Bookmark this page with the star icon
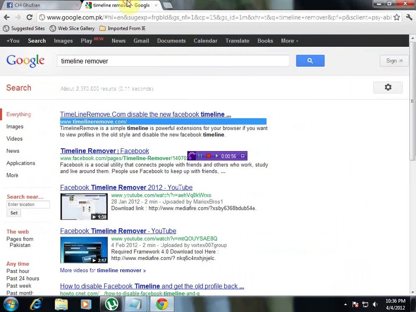This screenshot has height=312, width=416. coord(396,17)
